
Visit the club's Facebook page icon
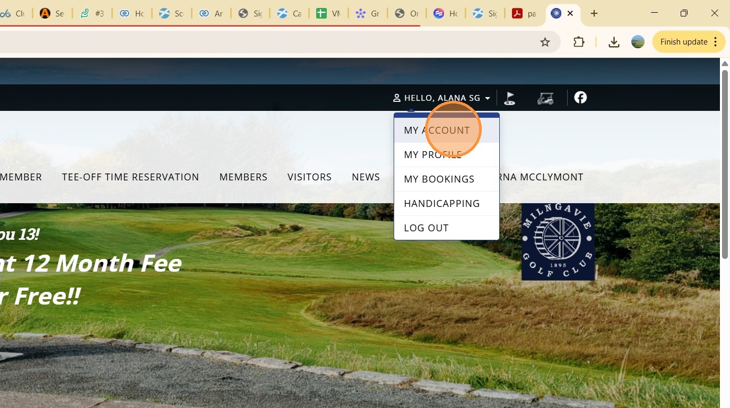(x=580, y=98)
